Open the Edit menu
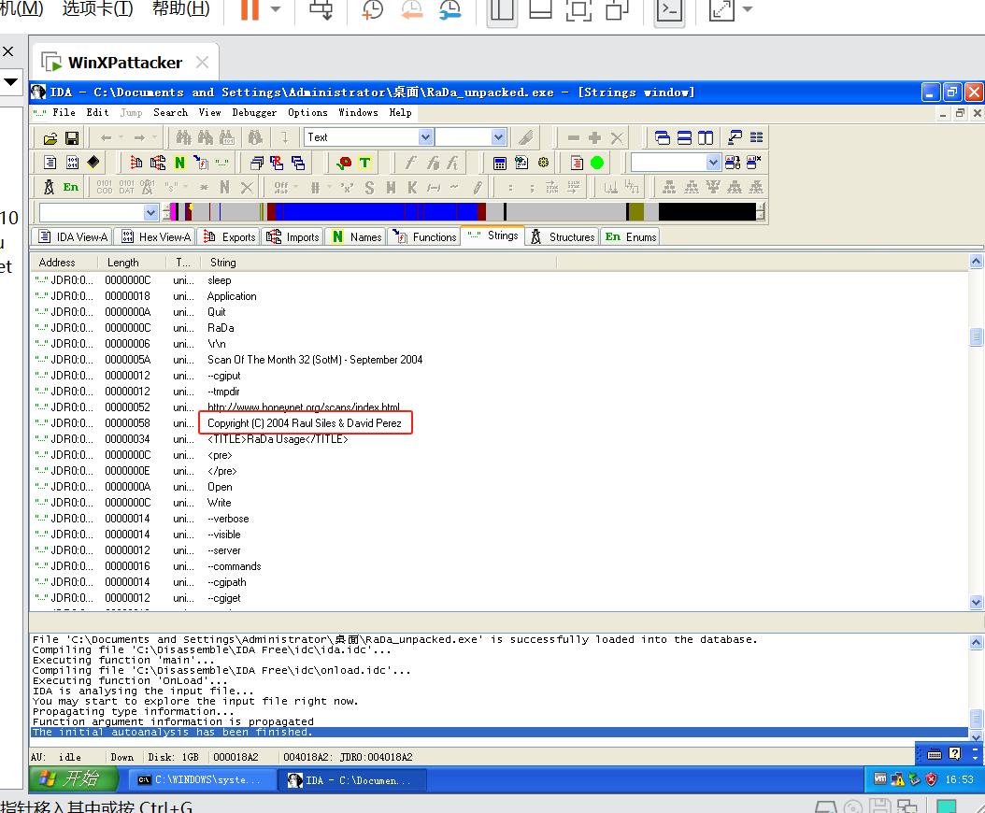Screen dimensions: 985x813 point(97,112)
